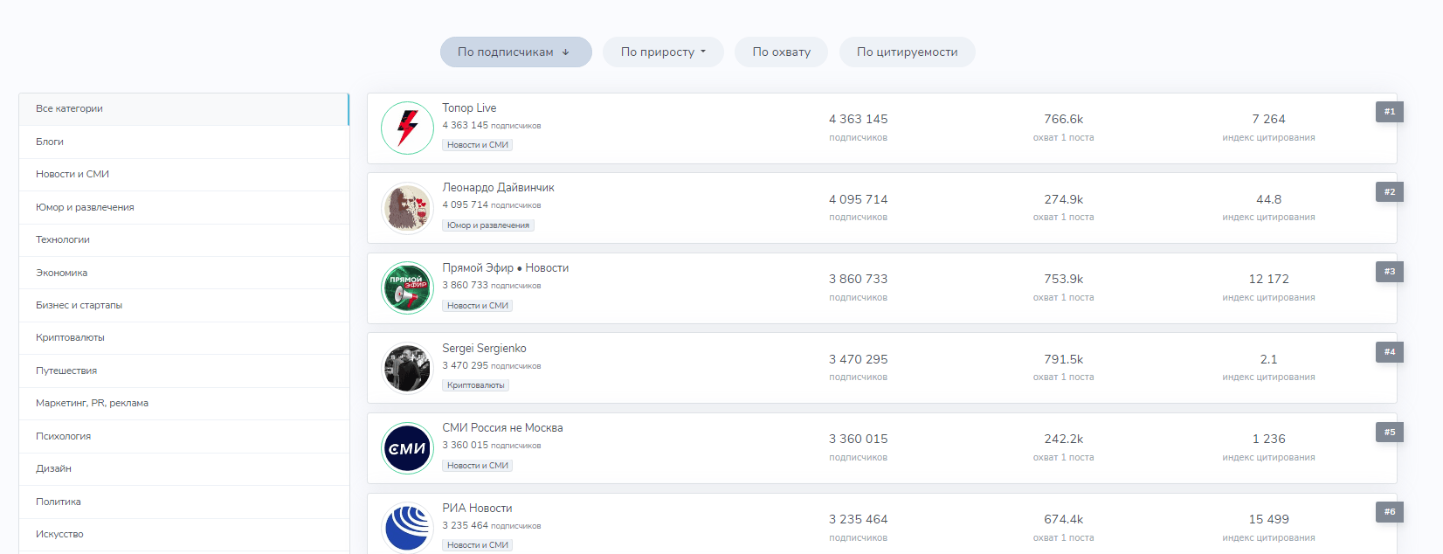Viewport: 1443px width, 554px height.
Task: Click the Топор Live channel name
Action: click(469, 108)
